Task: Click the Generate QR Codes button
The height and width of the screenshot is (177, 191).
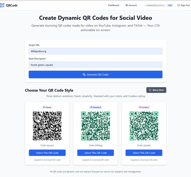Action: click(x=95, y=74)
